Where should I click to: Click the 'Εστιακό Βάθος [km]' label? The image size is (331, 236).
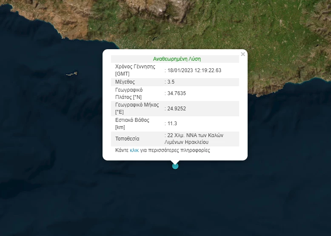coord(132,124)
